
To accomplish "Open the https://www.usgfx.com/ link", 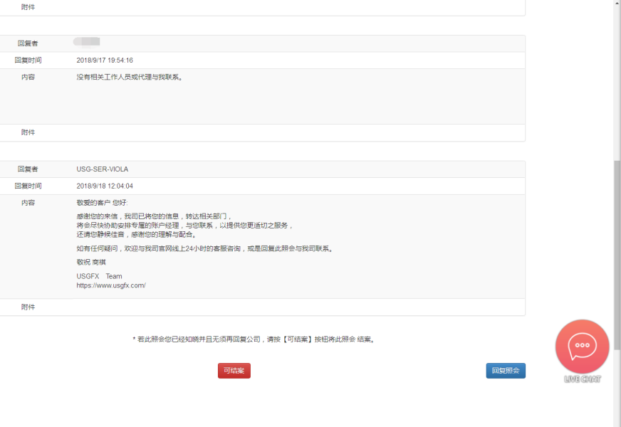I will (111, 285).
